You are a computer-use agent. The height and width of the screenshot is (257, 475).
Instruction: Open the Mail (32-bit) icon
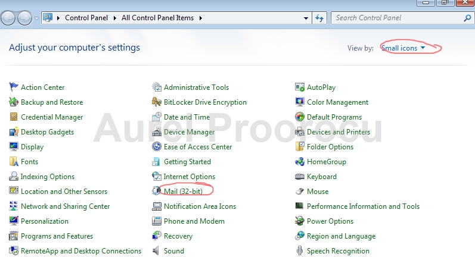(156, 191)
